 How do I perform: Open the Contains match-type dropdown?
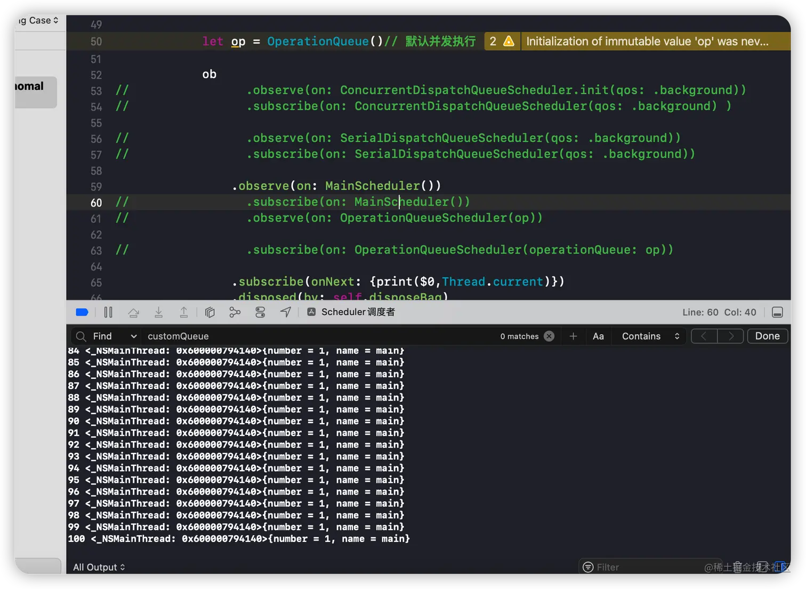(x=650, y=336)
